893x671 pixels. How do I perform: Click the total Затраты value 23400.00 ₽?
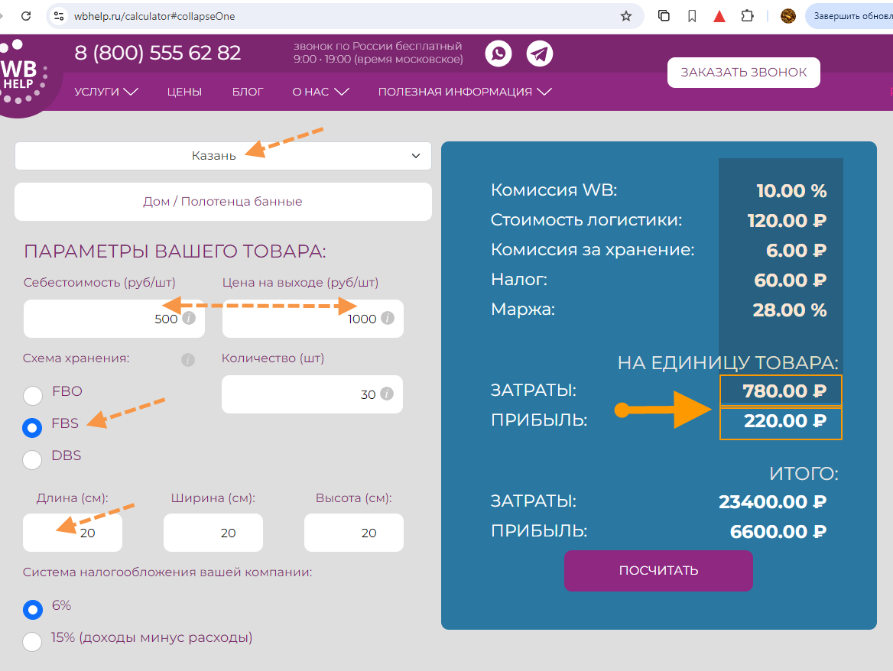coord(772,501)
